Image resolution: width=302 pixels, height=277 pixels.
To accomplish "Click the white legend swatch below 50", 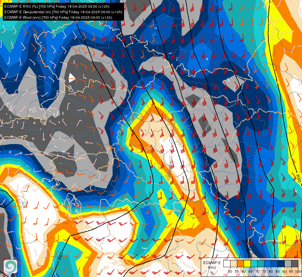I will [227, 263].
